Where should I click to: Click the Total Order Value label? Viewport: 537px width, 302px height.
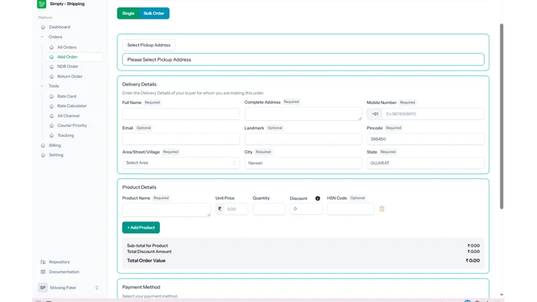point(146,260)
